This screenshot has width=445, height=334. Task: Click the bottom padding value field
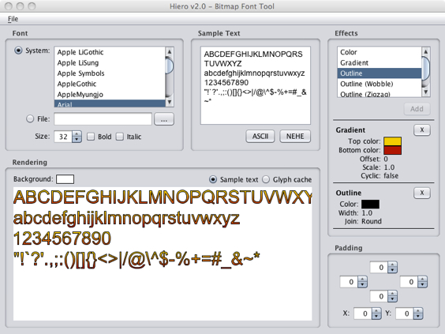point(379,296)
